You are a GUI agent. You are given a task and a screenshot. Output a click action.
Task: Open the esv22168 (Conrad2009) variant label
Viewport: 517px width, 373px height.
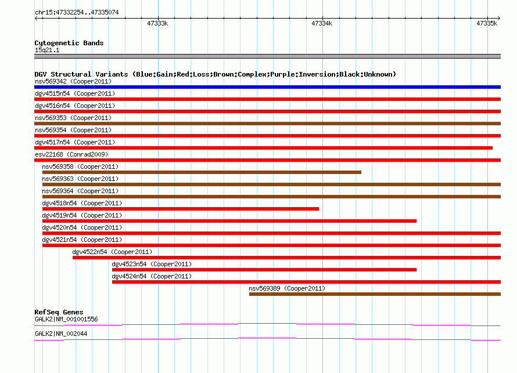pyautogui.click(x=71, y=154)
